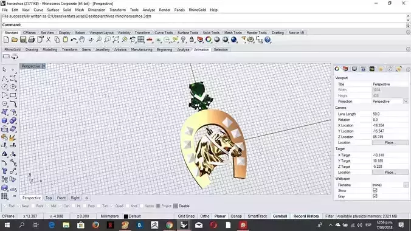
Task: Open the Curve menu
Action: click(38, 10)
